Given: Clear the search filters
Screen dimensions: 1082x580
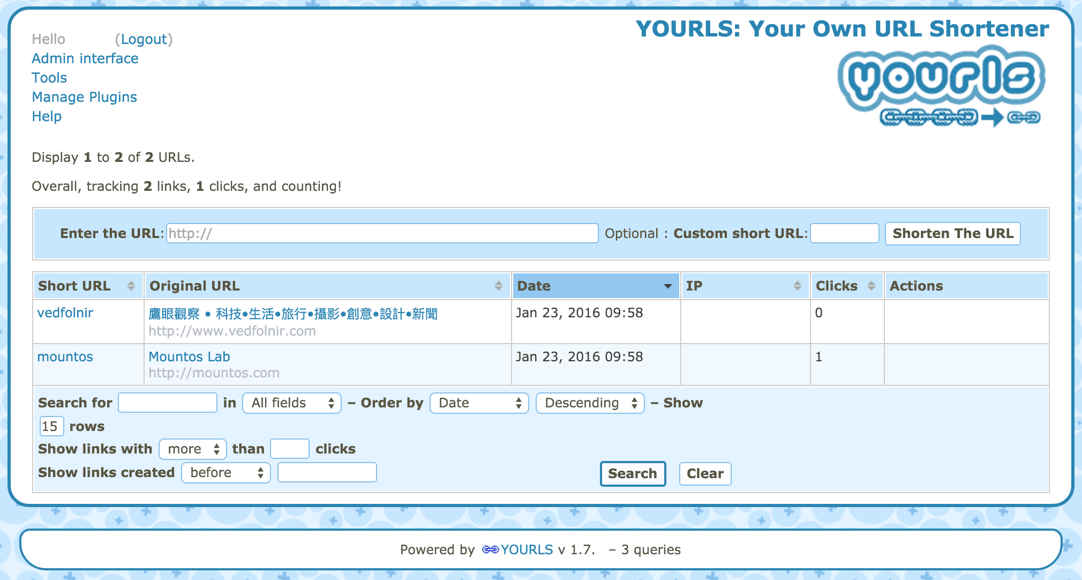Looking at the screenshot, I should click(705, 474).
